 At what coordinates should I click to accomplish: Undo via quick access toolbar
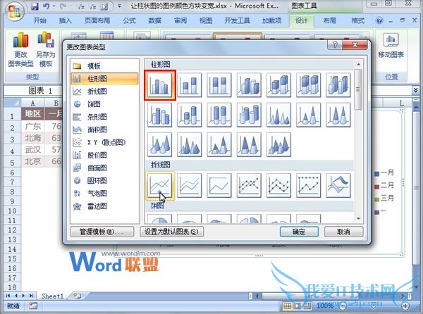pyautogui.click(x=46, y=6)
